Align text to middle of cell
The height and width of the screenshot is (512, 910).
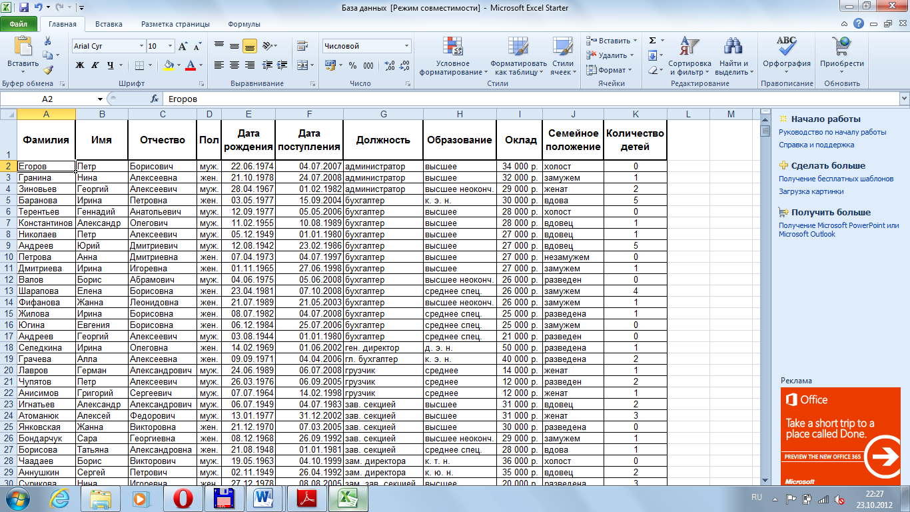pyautogui.click(x=234, y=46)
